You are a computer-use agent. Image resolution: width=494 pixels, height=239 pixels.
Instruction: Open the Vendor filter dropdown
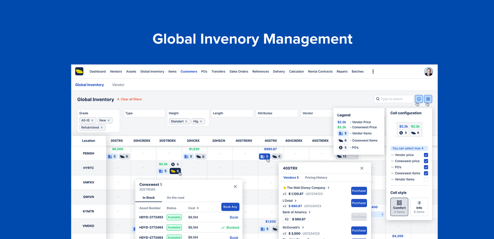[317, 113]
